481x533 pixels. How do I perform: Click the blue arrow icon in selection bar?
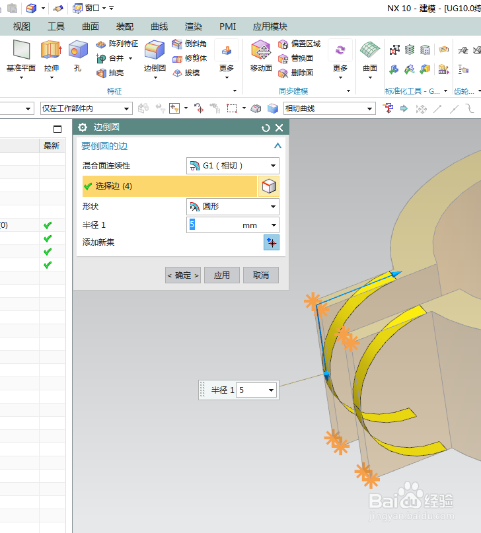[404, 108]
